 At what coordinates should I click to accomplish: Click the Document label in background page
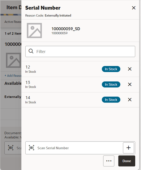[13, 133]
